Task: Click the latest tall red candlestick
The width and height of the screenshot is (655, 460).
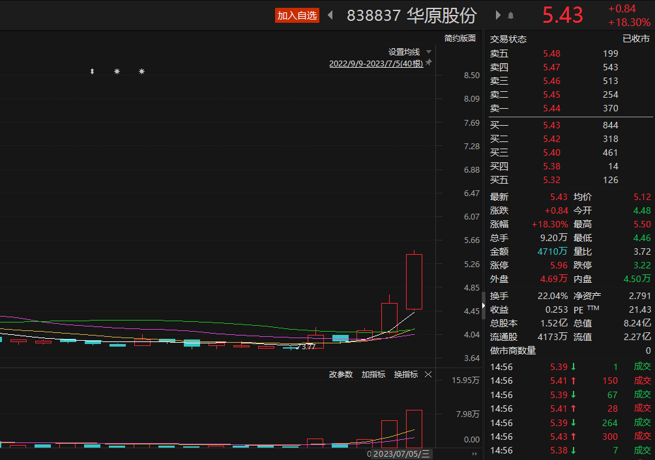Action: coord(414,281)
